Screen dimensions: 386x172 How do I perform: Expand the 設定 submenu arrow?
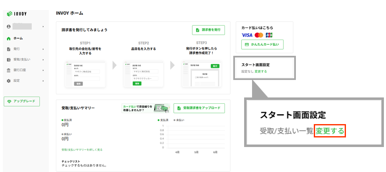point(43,81)
